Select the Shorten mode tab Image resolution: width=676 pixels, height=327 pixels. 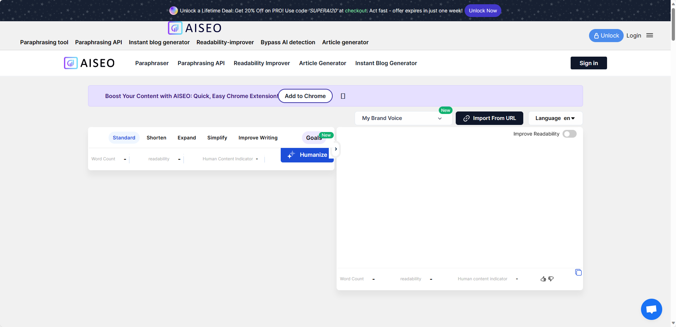pyautogui.click(x=157, y=138)
